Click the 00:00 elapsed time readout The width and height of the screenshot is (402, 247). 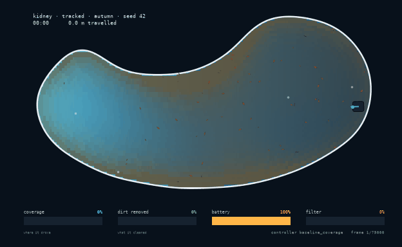pos(41,23)
